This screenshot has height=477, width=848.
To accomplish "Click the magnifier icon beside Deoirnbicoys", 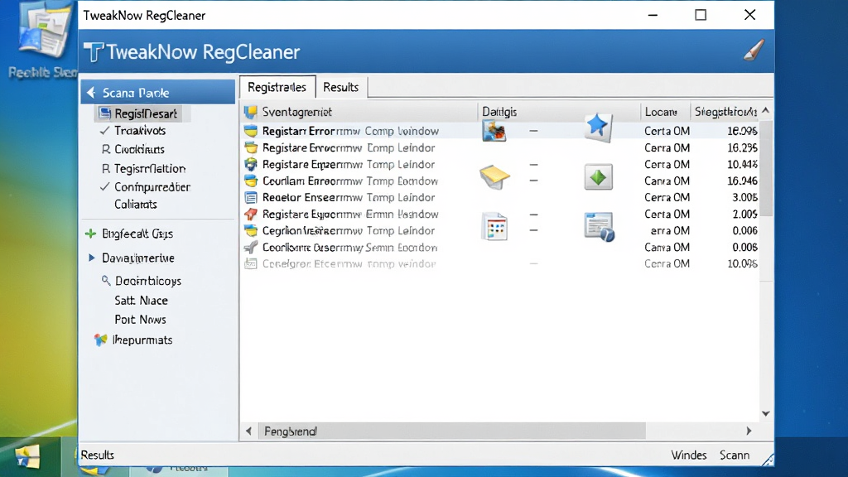I will click(106, 280).
